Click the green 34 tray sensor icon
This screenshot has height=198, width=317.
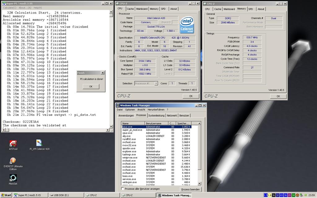pyautogui.click(x=293, y=195)
